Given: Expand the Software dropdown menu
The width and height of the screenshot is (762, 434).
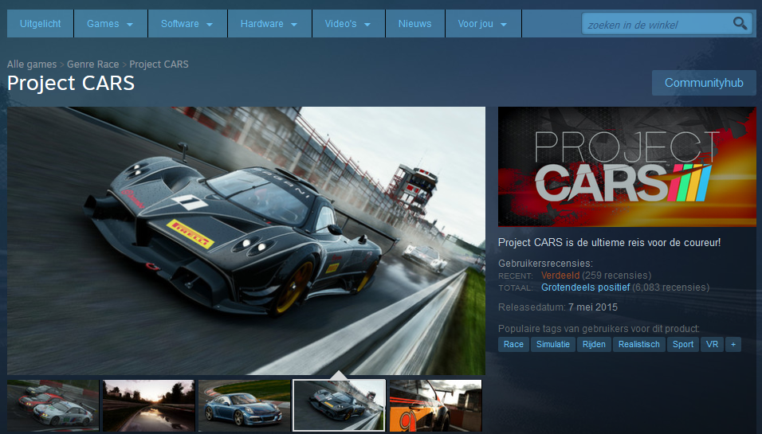Looking at the screenshot, I should point(187,23).
